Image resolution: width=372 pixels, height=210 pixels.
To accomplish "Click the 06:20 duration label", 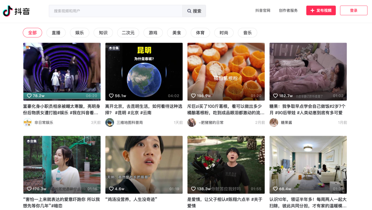I will pyautogui.click(x=92, y=96).
